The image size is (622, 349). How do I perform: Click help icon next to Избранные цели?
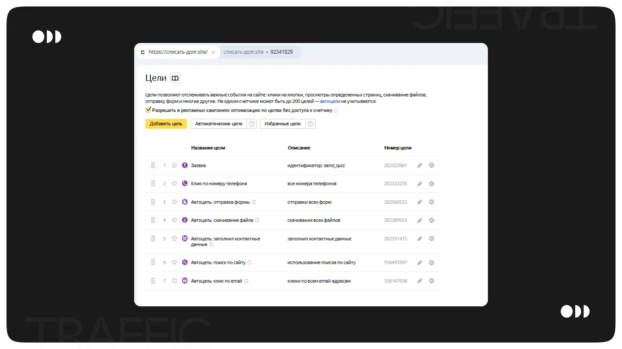point(310,124)
